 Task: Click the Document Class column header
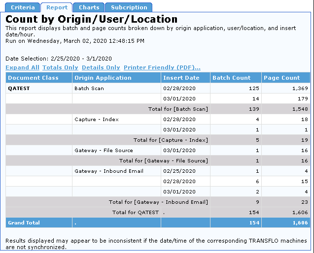tap(33, 78)
